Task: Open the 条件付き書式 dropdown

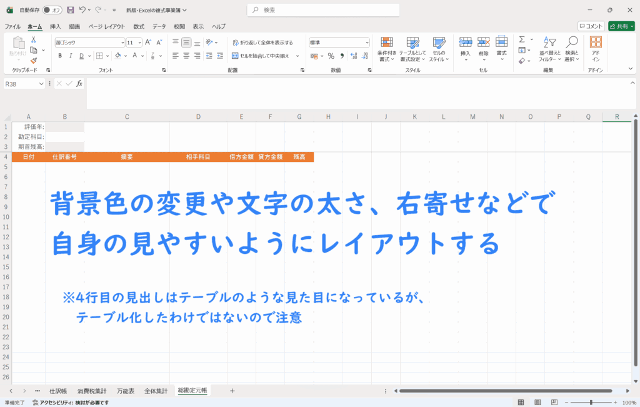Action: click(x=387, y=49)
